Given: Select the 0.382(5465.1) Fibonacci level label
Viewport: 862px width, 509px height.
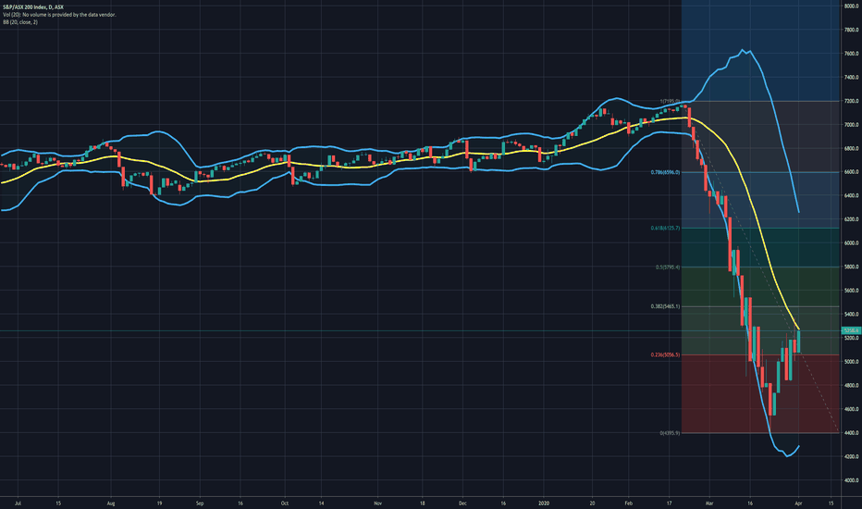Looking at the screenshot, I should pyautogui.click(x=665, y=306).
